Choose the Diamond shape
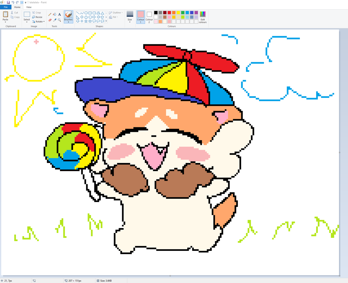The image size is (348, 283). [82, 17]
